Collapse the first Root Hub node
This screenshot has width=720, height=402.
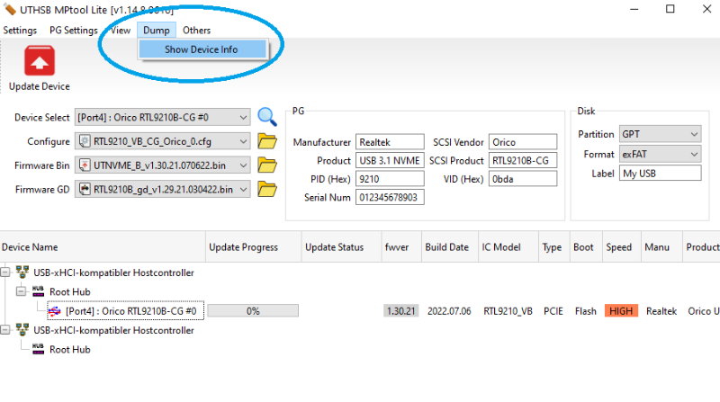coord(22,291)
